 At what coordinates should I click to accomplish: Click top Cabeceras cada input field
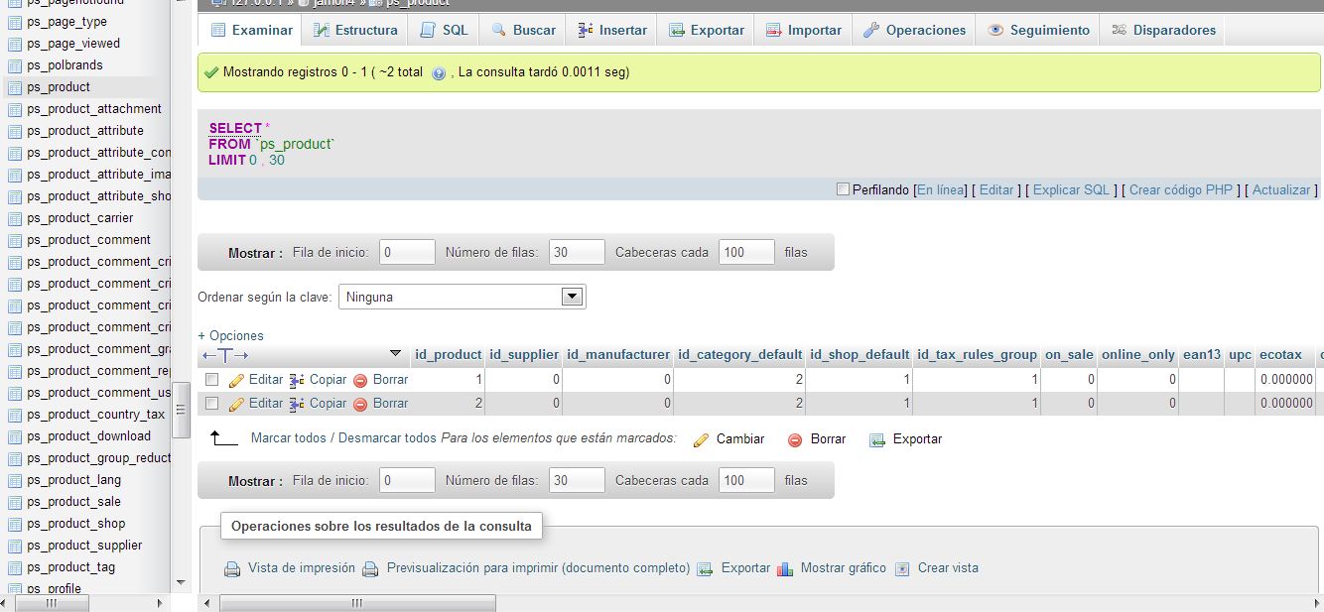[746, 252]
